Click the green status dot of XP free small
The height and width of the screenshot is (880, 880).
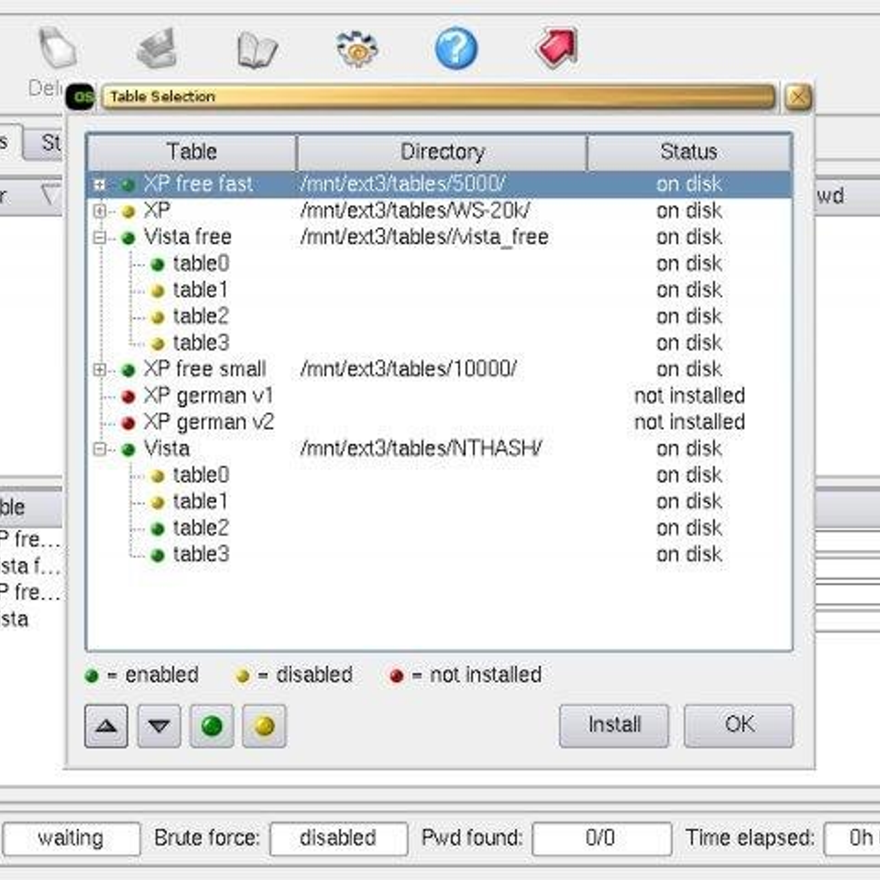tap(128, 370)
